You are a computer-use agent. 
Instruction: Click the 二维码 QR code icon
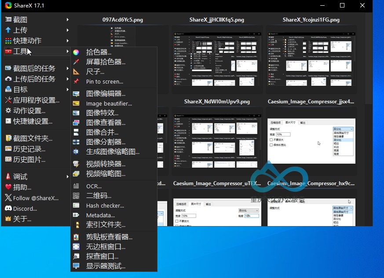(x=76, y=195)
